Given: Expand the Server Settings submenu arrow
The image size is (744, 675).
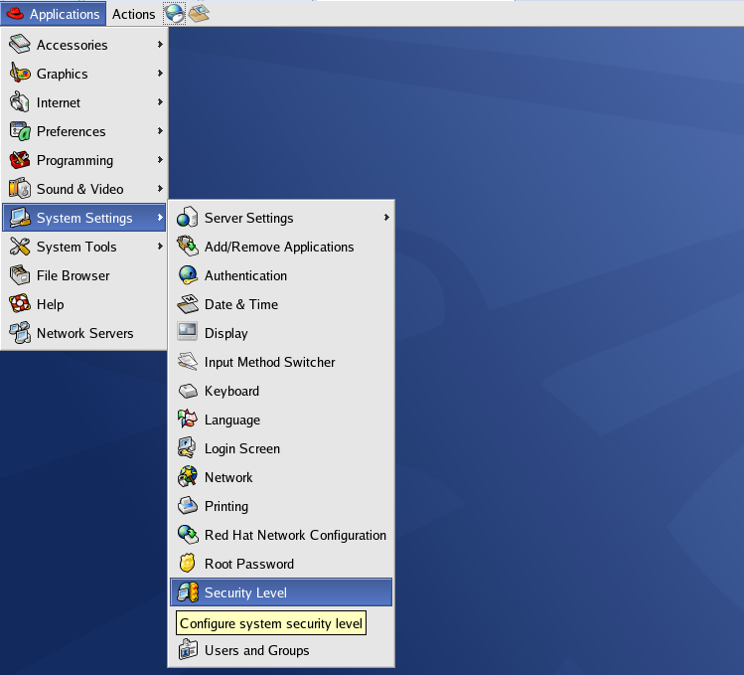Looking at the screenshot, I should pyautogui.click(x=385, y=218).
